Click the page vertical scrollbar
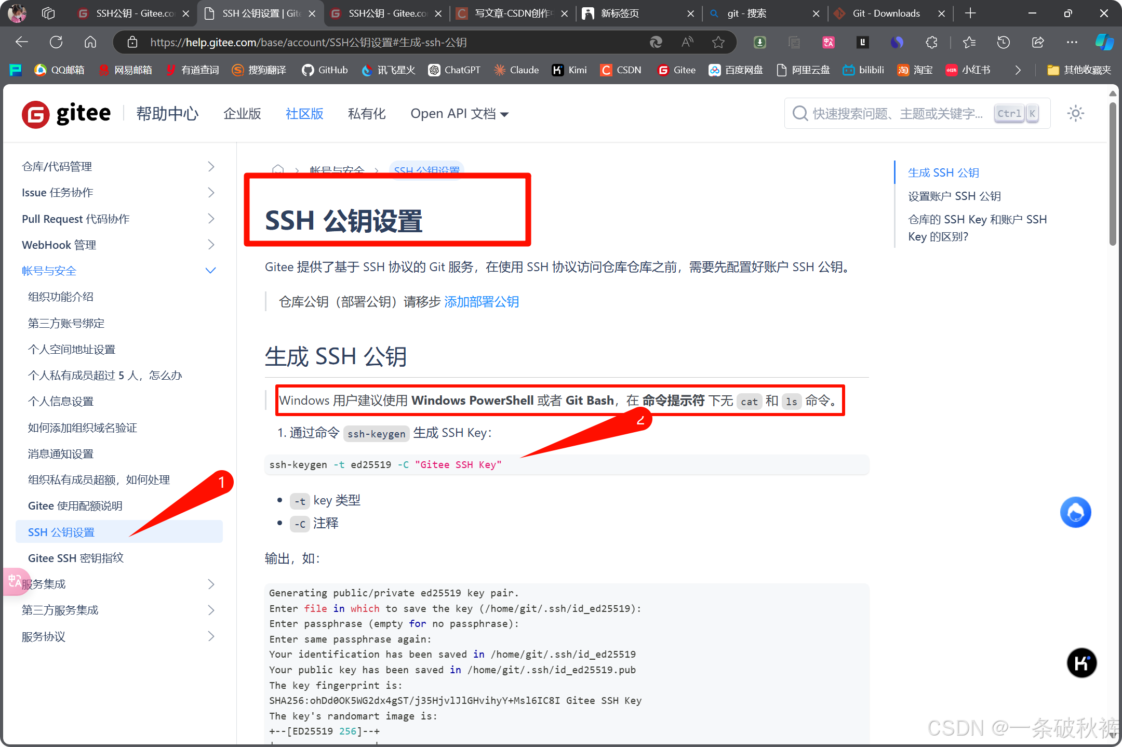The image size is (1122, 747). 1112,174
